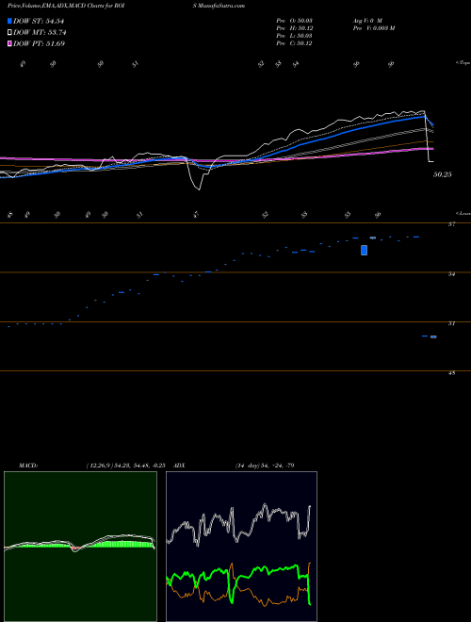Click the 'Pre O: 50.03' open value
Image resolution: width=471 pixels, height=622 pixels.
pyautogui.click(x=294, y=20)
